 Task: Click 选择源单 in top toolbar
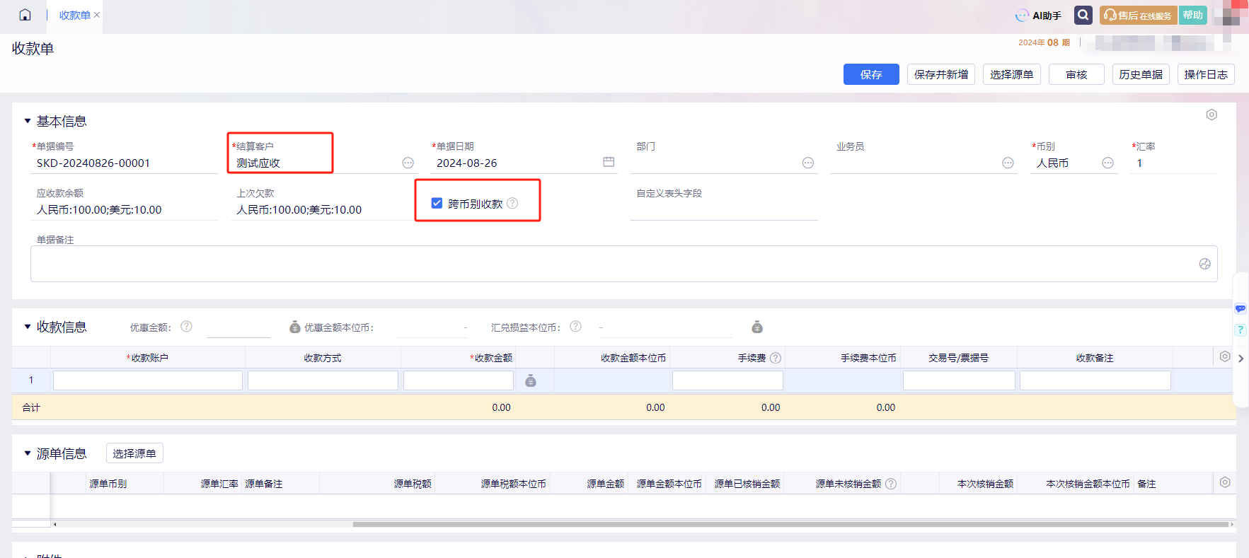1011,74
